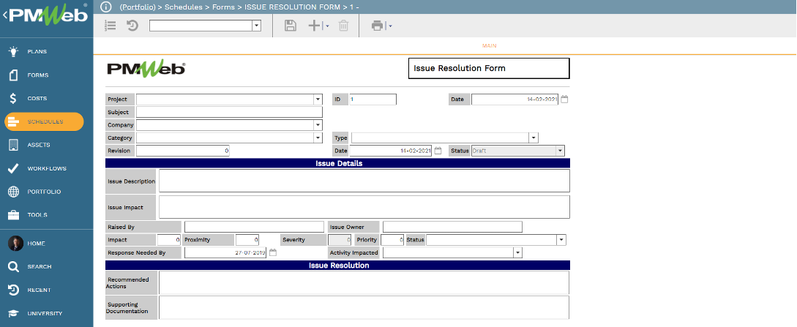This screenshot has height=327, width=797.
Task: Print the form with printer icon
Action: tap(377, 26)
